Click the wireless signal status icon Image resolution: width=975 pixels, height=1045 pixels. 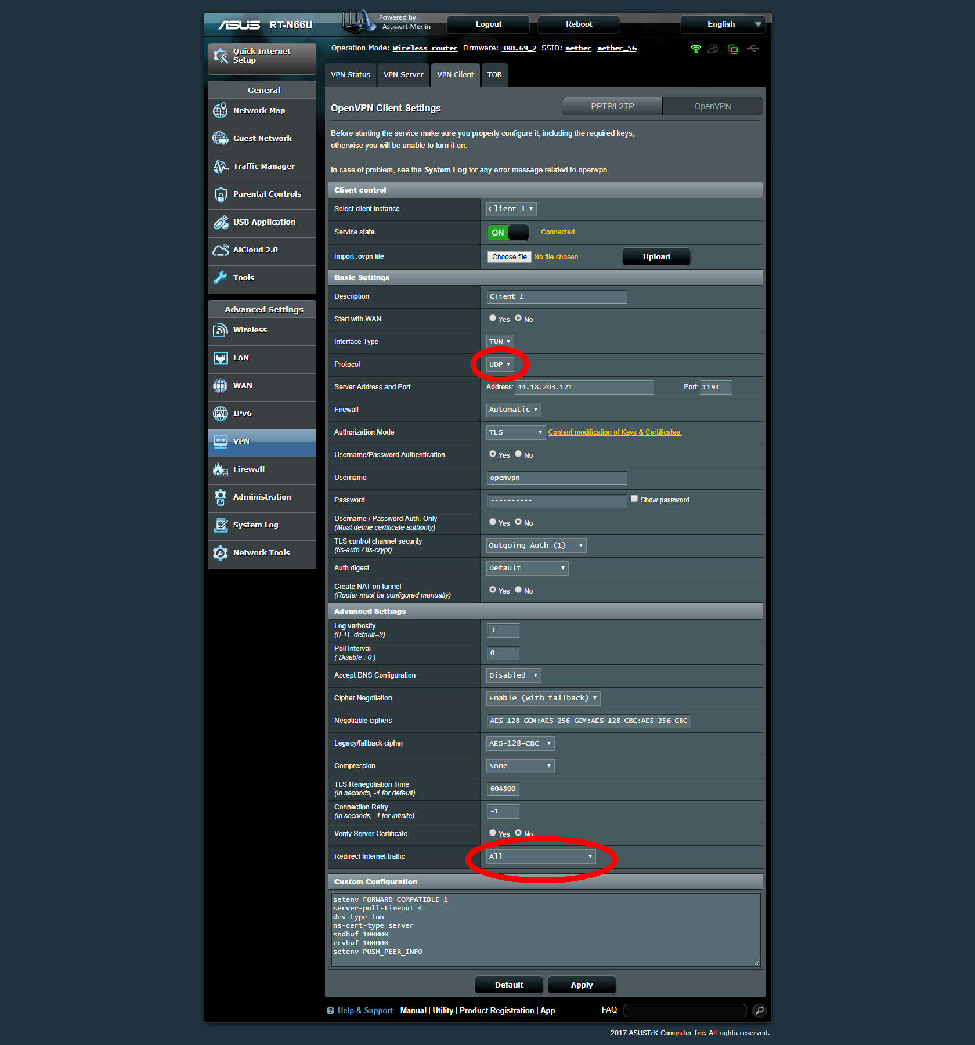tap(695, 49)
